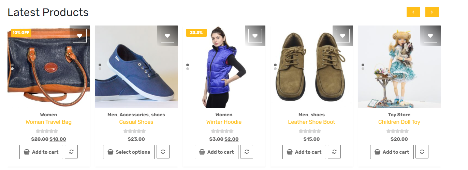
Task: Add Leather Shoe Boot to wishlist
Action: pos(343,36)
